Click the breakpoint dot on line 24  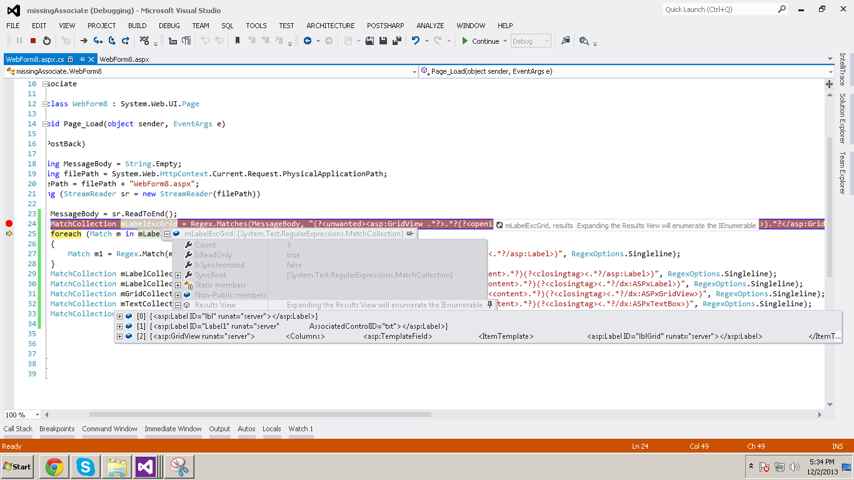[x=9, y=224]
